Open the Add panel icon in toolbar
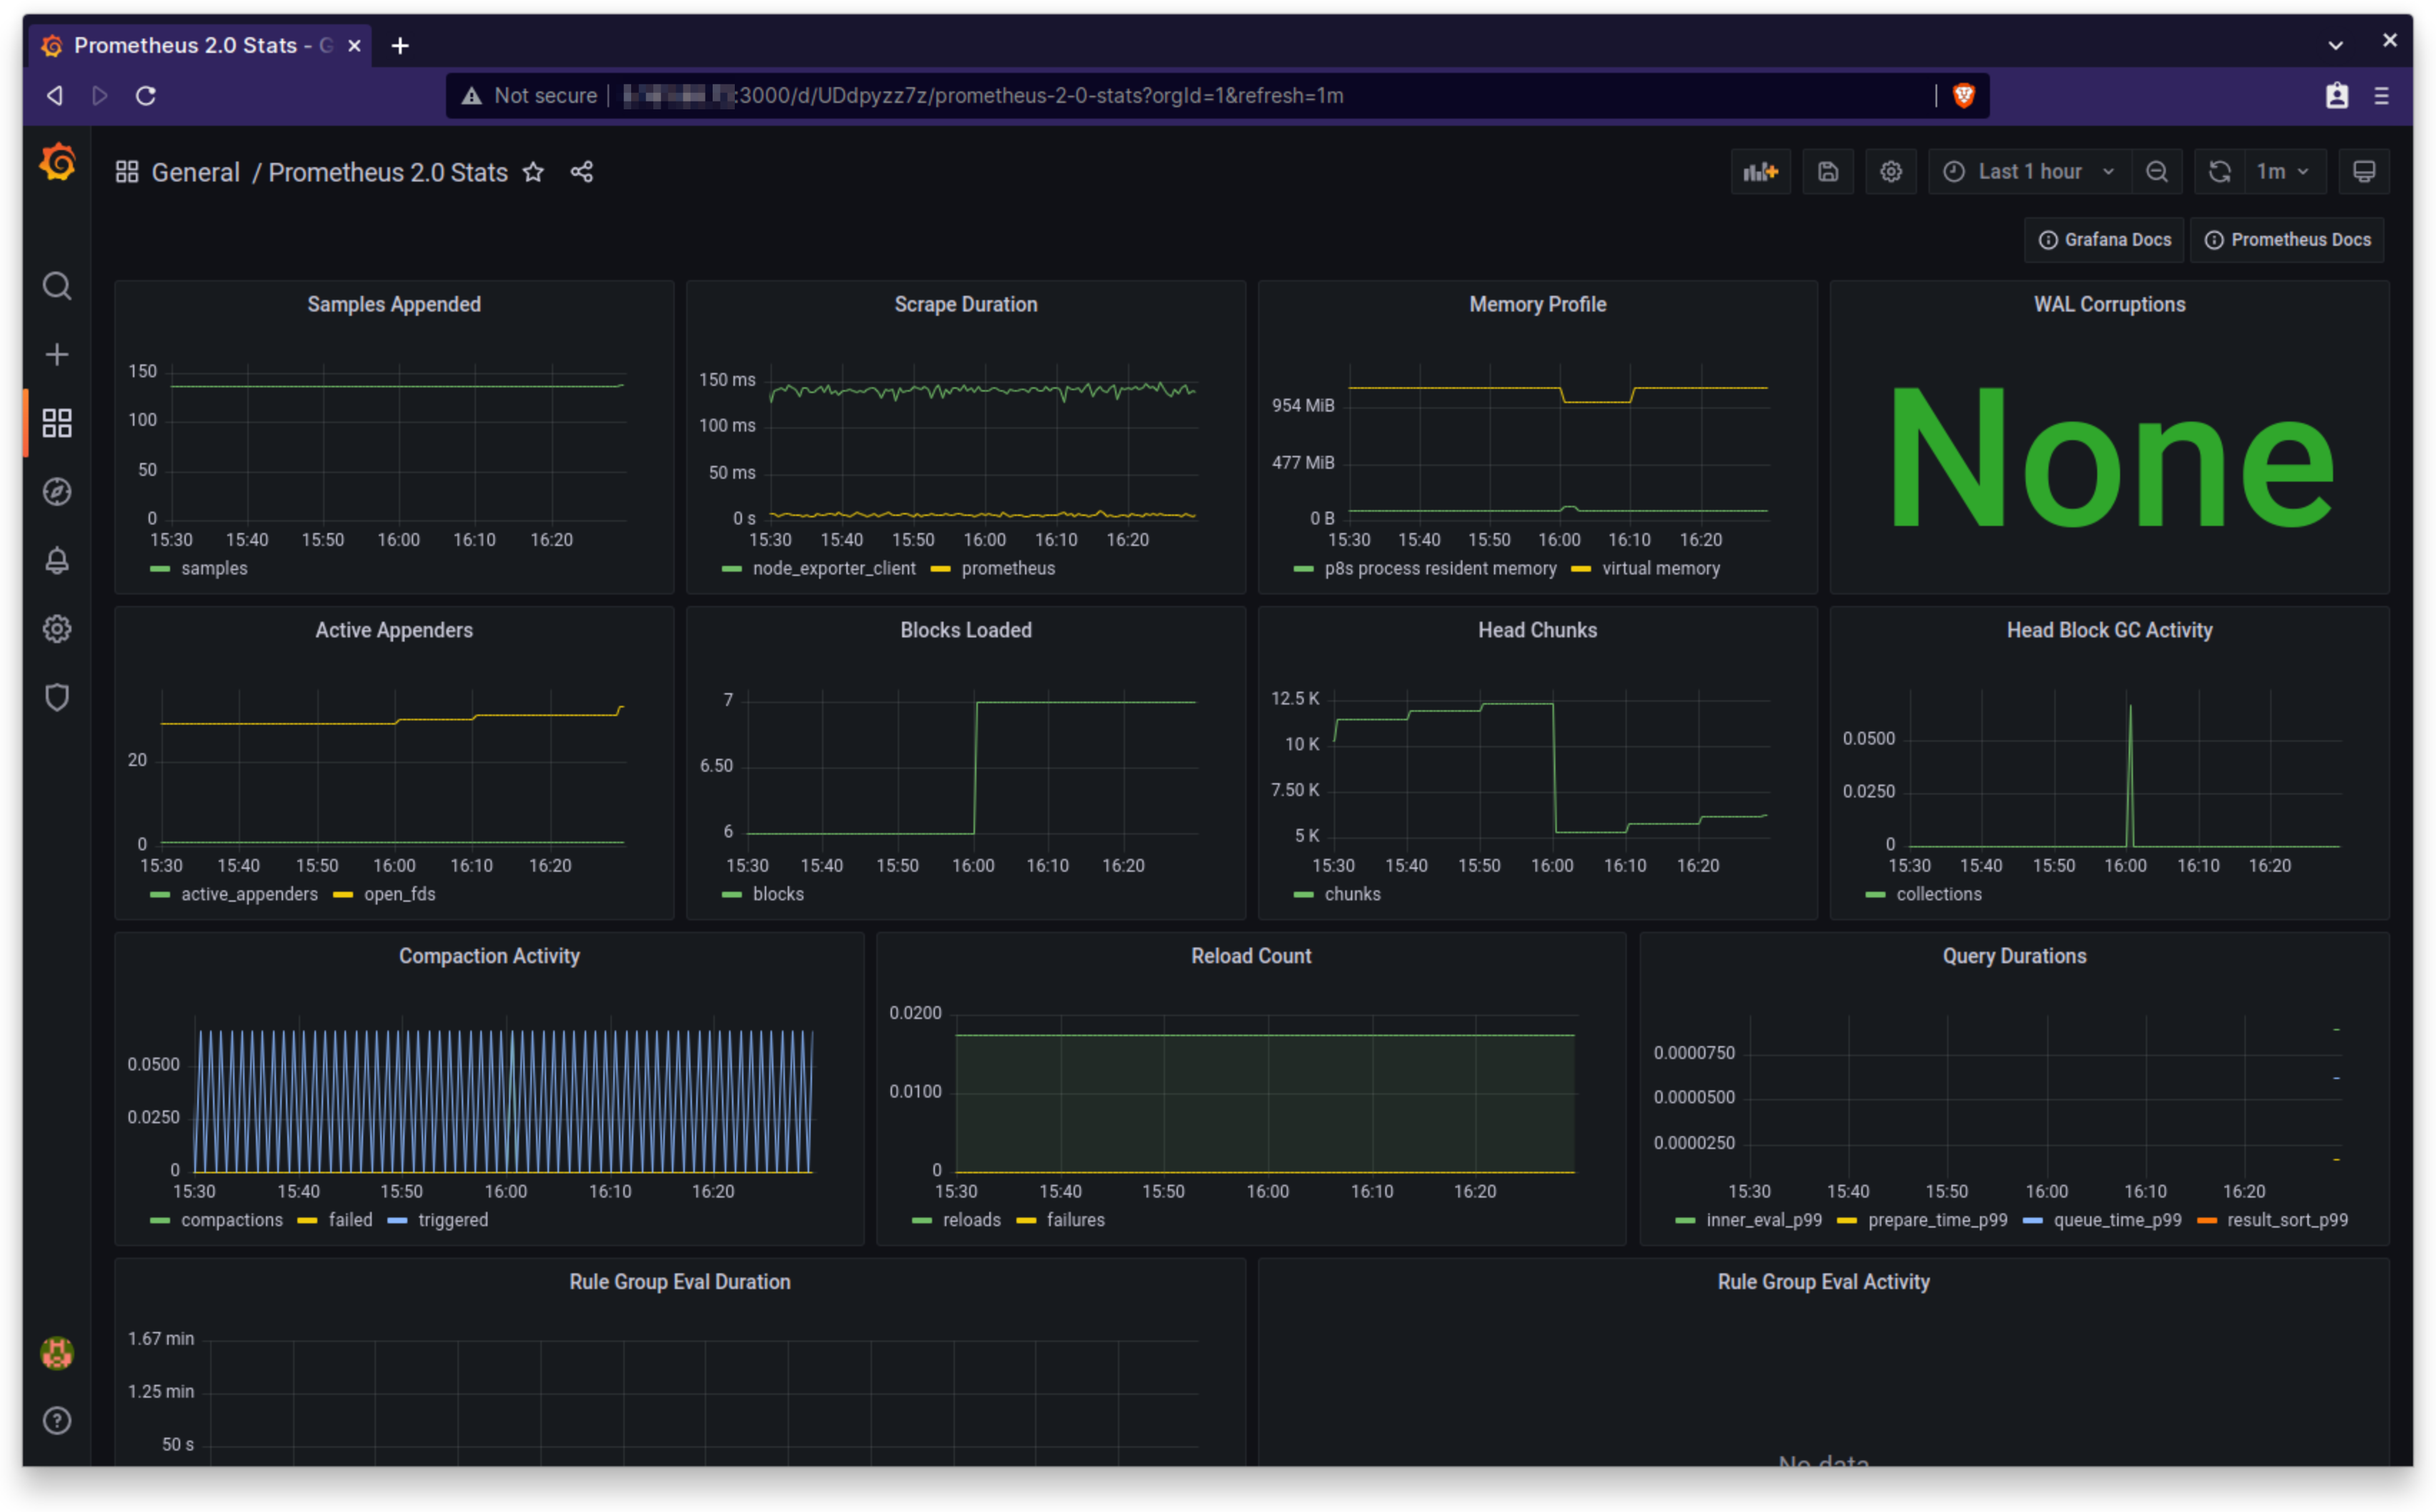2436x1512 pixels. [x=1762, y=171]
